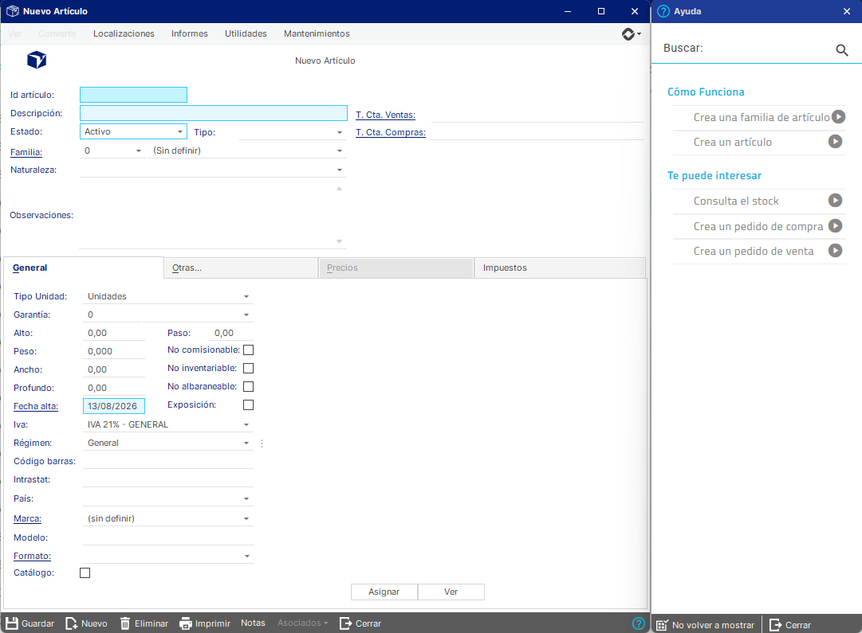Viewport: 862px width, 633px height.
Task: Click the Asignar button
Action: click(384, 592)
